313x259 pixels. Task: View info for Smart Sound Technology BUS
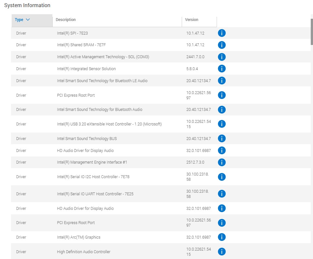pos(221,138)
